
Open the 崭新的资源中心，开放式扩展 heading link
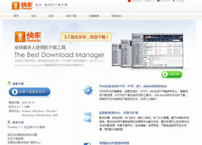[119, 113]
